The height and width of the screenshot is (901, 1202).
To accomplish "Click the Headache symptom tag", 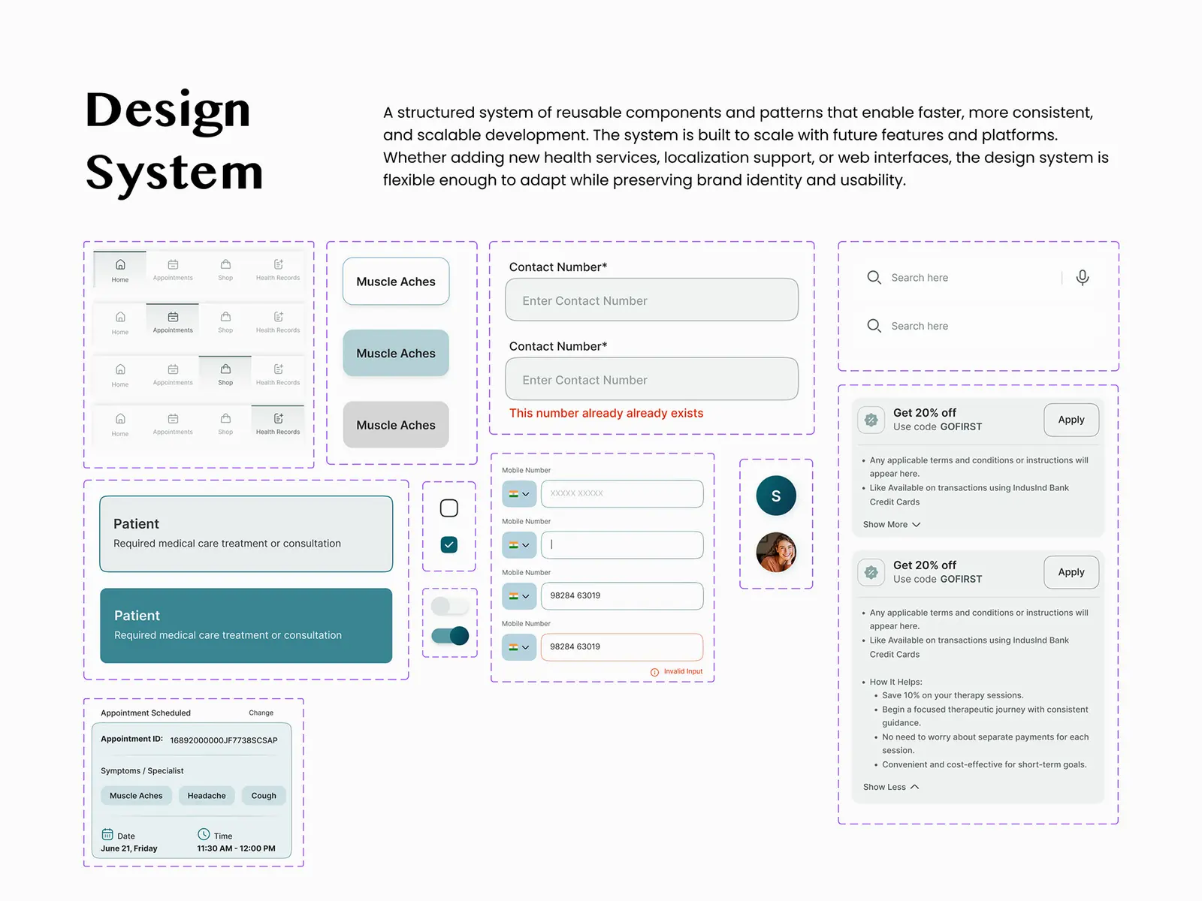I will pos(207,796).
